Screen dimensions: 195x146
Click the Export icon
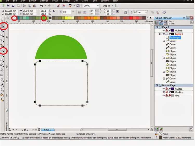coord(63,6)
